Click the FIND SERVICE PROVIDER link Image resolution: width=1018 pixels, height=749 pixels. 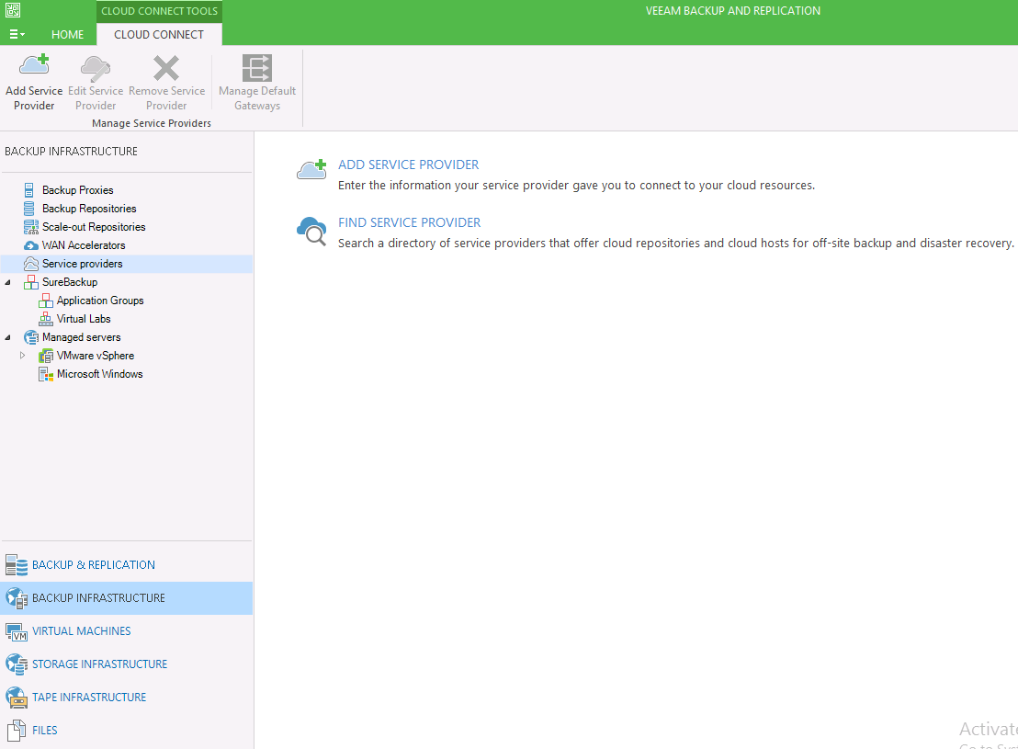click(x=410, y=222)
